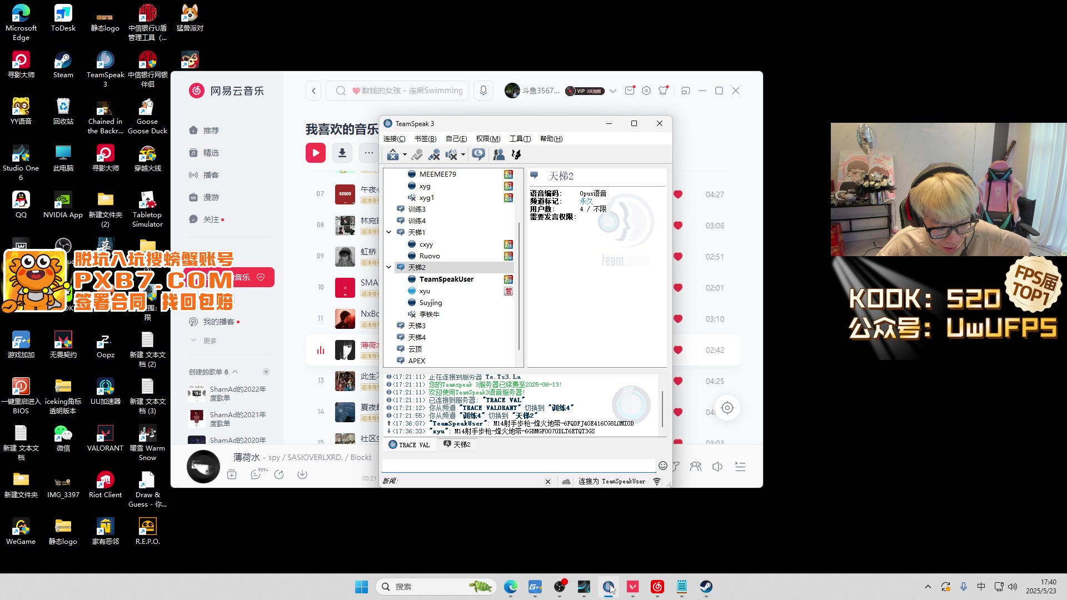The height and width of the screenshot is (600, 1067).
Task: Go back in NetEase Music
Action: pos(314,91)
